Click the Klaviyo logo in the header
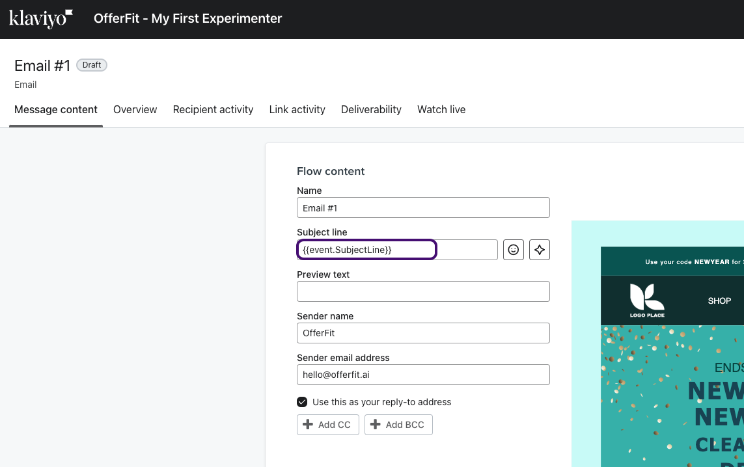 [40, 18]
